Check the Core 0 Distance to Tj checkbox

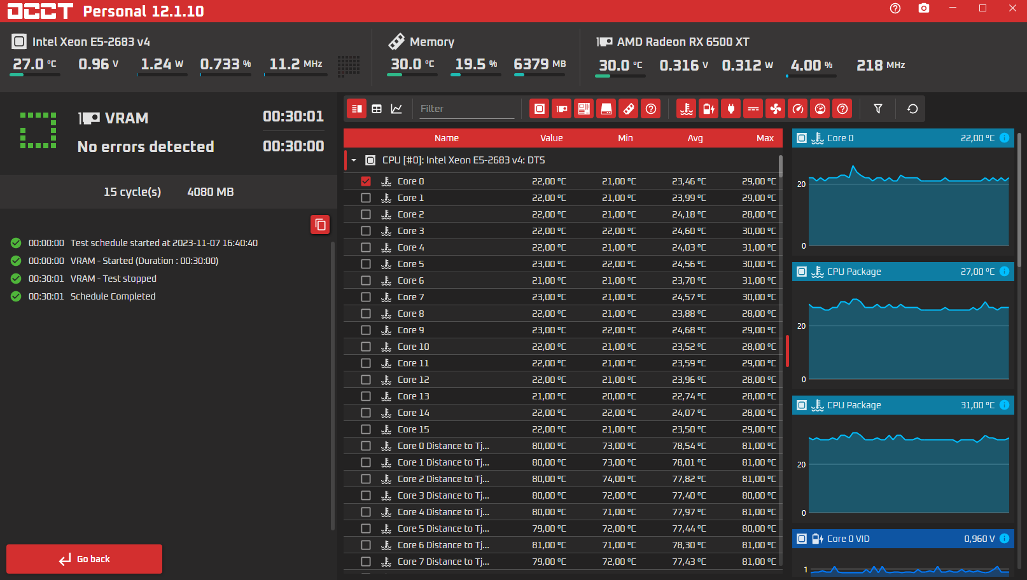coord(366,446)
